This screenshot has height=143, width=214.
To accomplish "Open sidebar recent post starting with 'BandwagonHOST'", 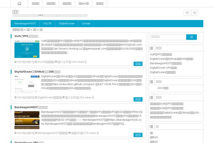I will tap(166, 63).
